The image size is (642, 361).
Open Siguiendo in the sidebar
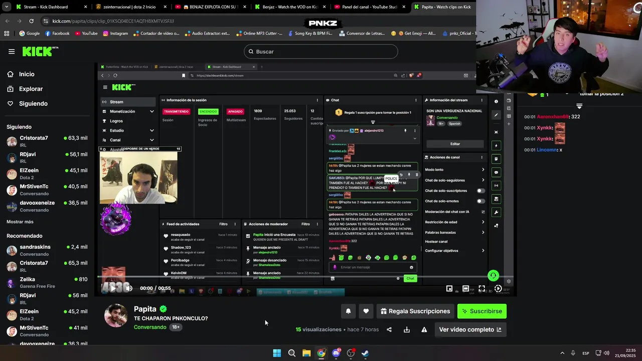pyautogui.click(x=33, y=103)
